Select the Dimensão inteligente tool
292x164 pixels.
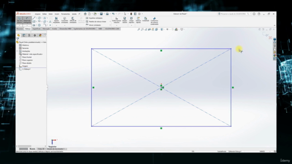pyautogui.click(x=27, y=20)
